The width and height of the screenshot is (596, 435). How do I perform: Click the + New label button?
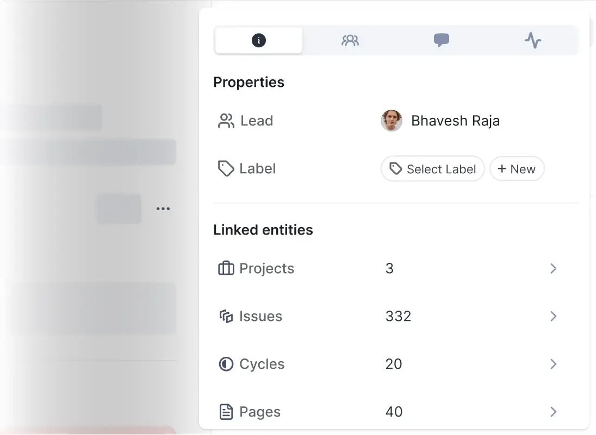coord(517,169)
